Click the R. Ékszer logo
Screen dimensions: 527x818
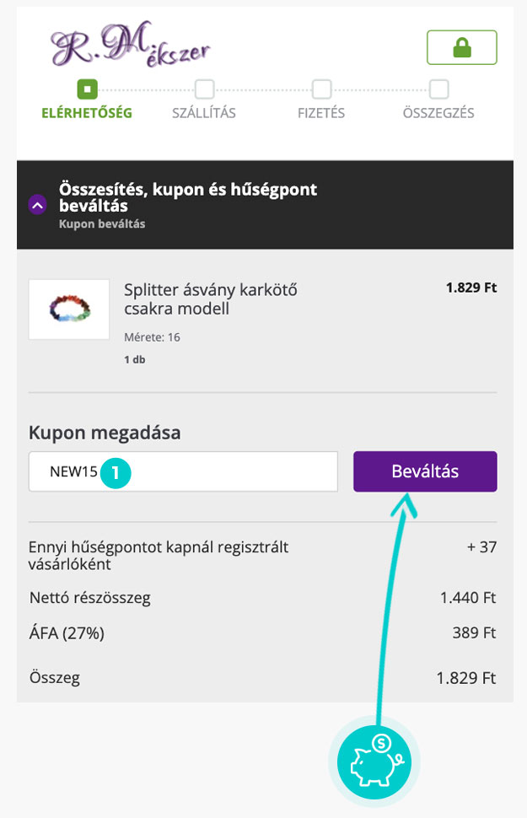(x=129, y=46)
